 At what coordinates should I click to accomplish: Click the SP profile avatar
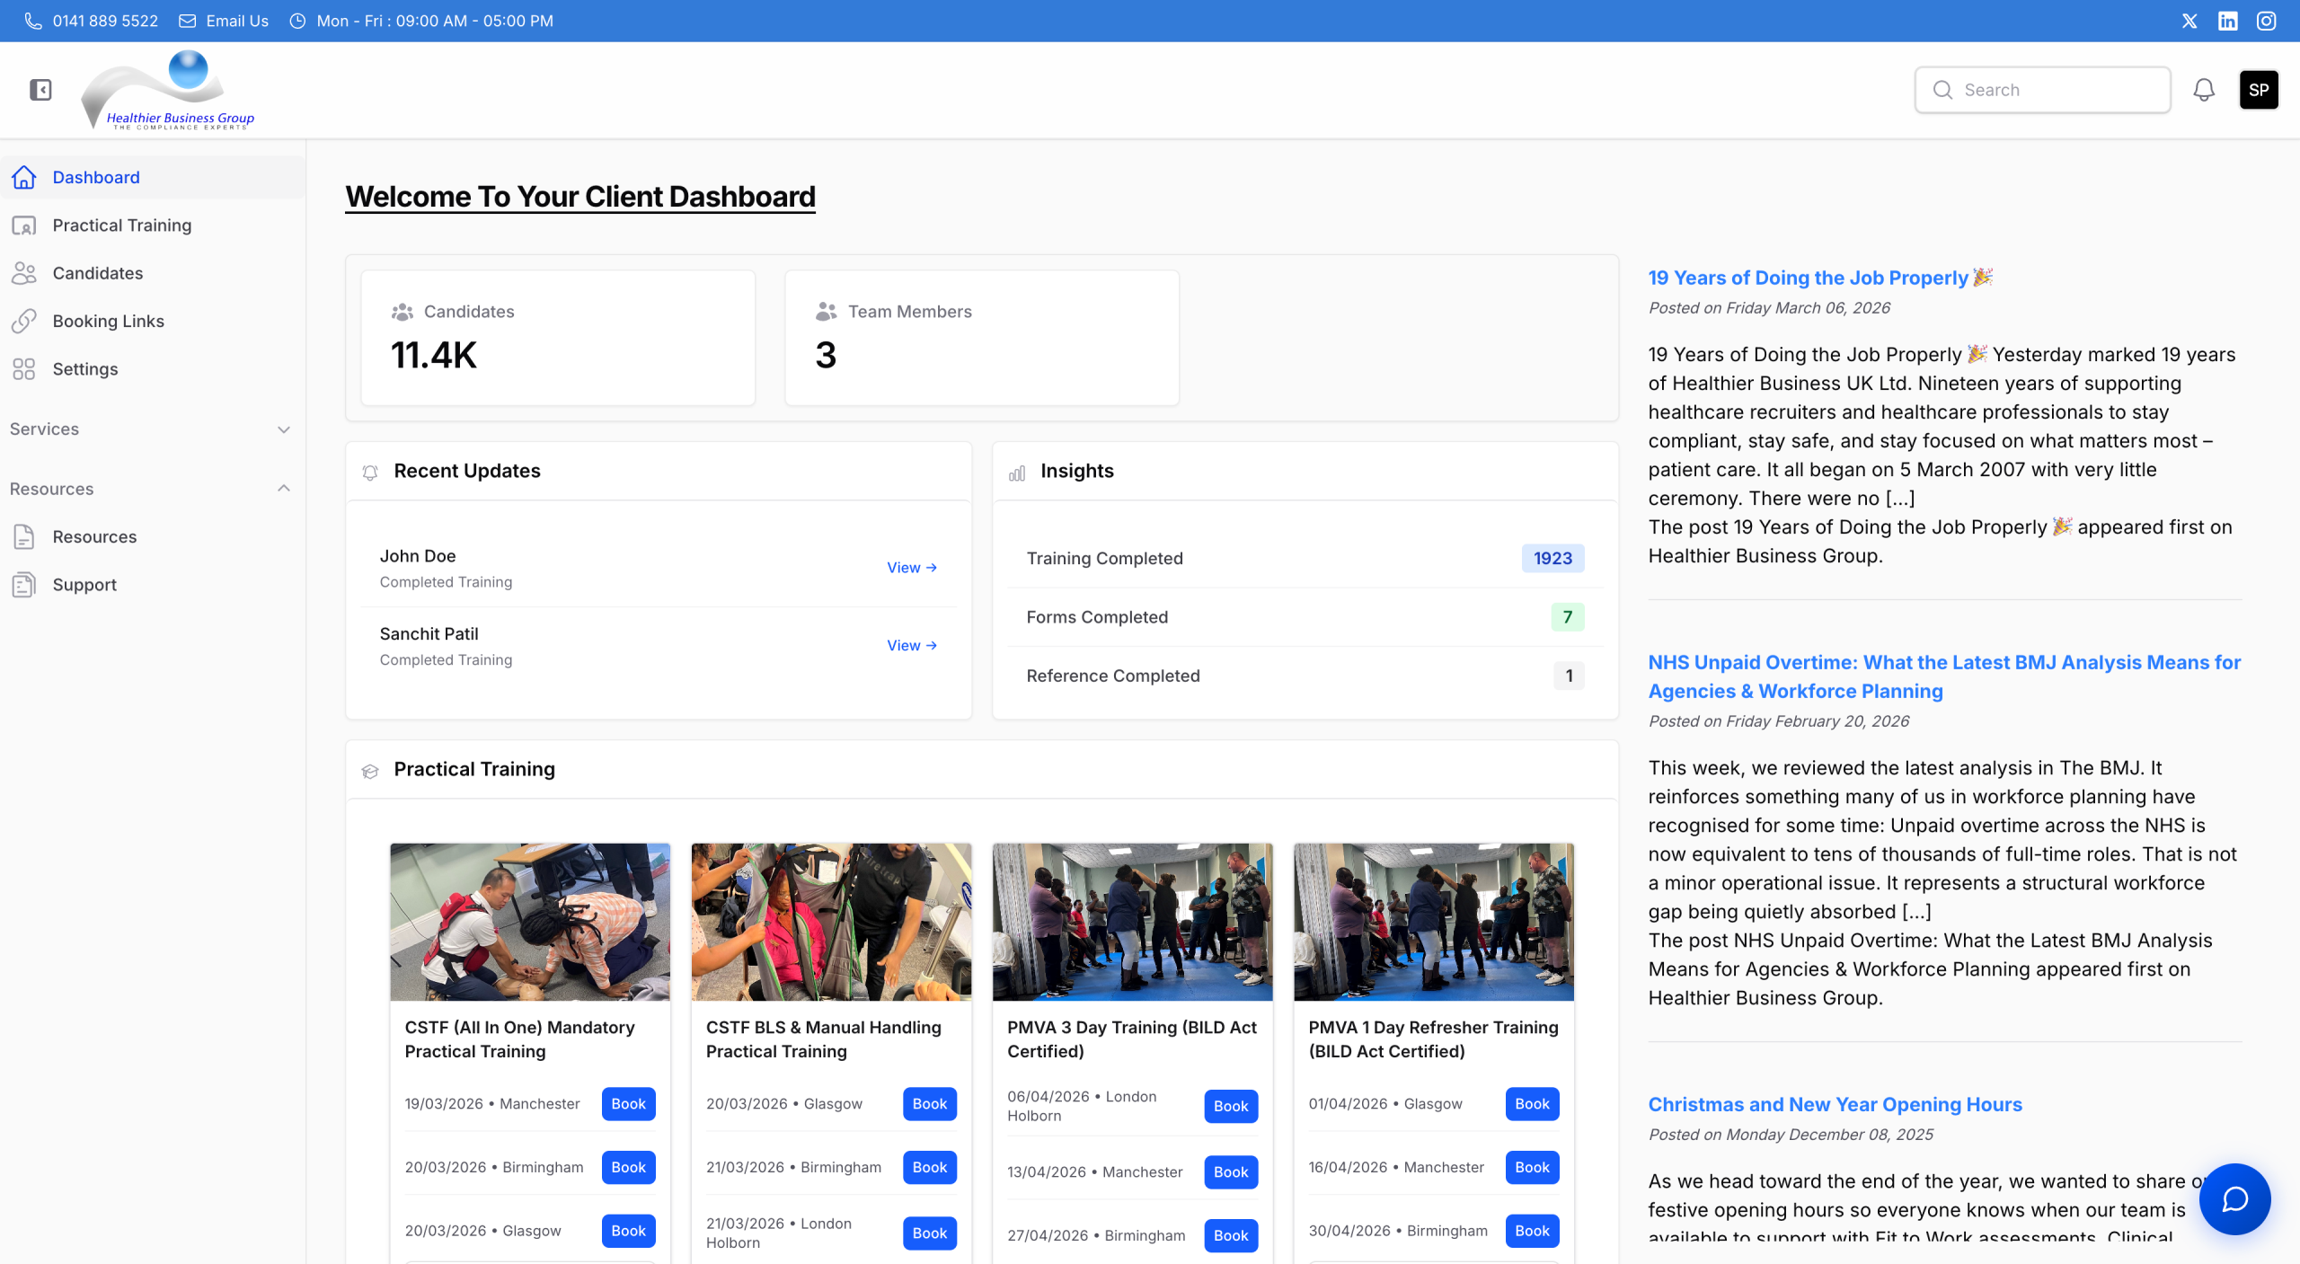point(2259,90)
